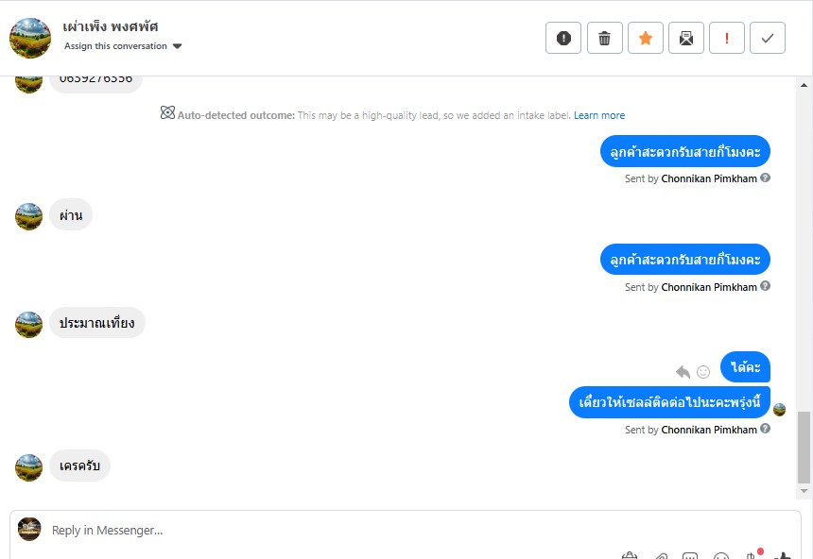Open customer profile picture in the header
This screenshot has height=559, width=813.
click(30, 38)
